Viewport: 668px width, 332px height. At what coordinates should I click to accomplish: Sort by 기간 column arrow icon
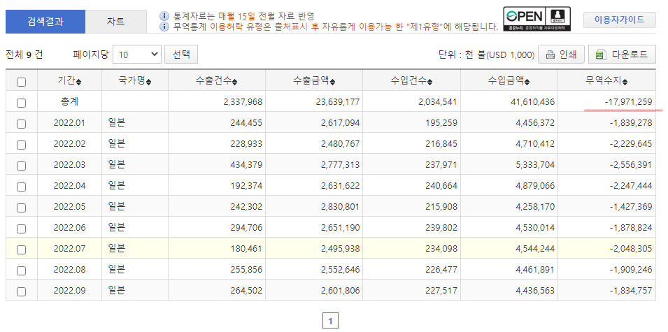[78, 82]
